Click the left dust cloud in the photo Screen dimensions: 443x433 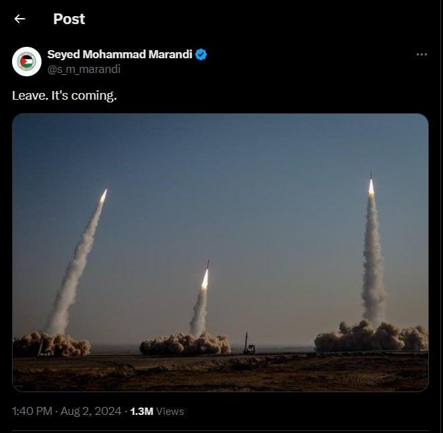coord(52,344)
